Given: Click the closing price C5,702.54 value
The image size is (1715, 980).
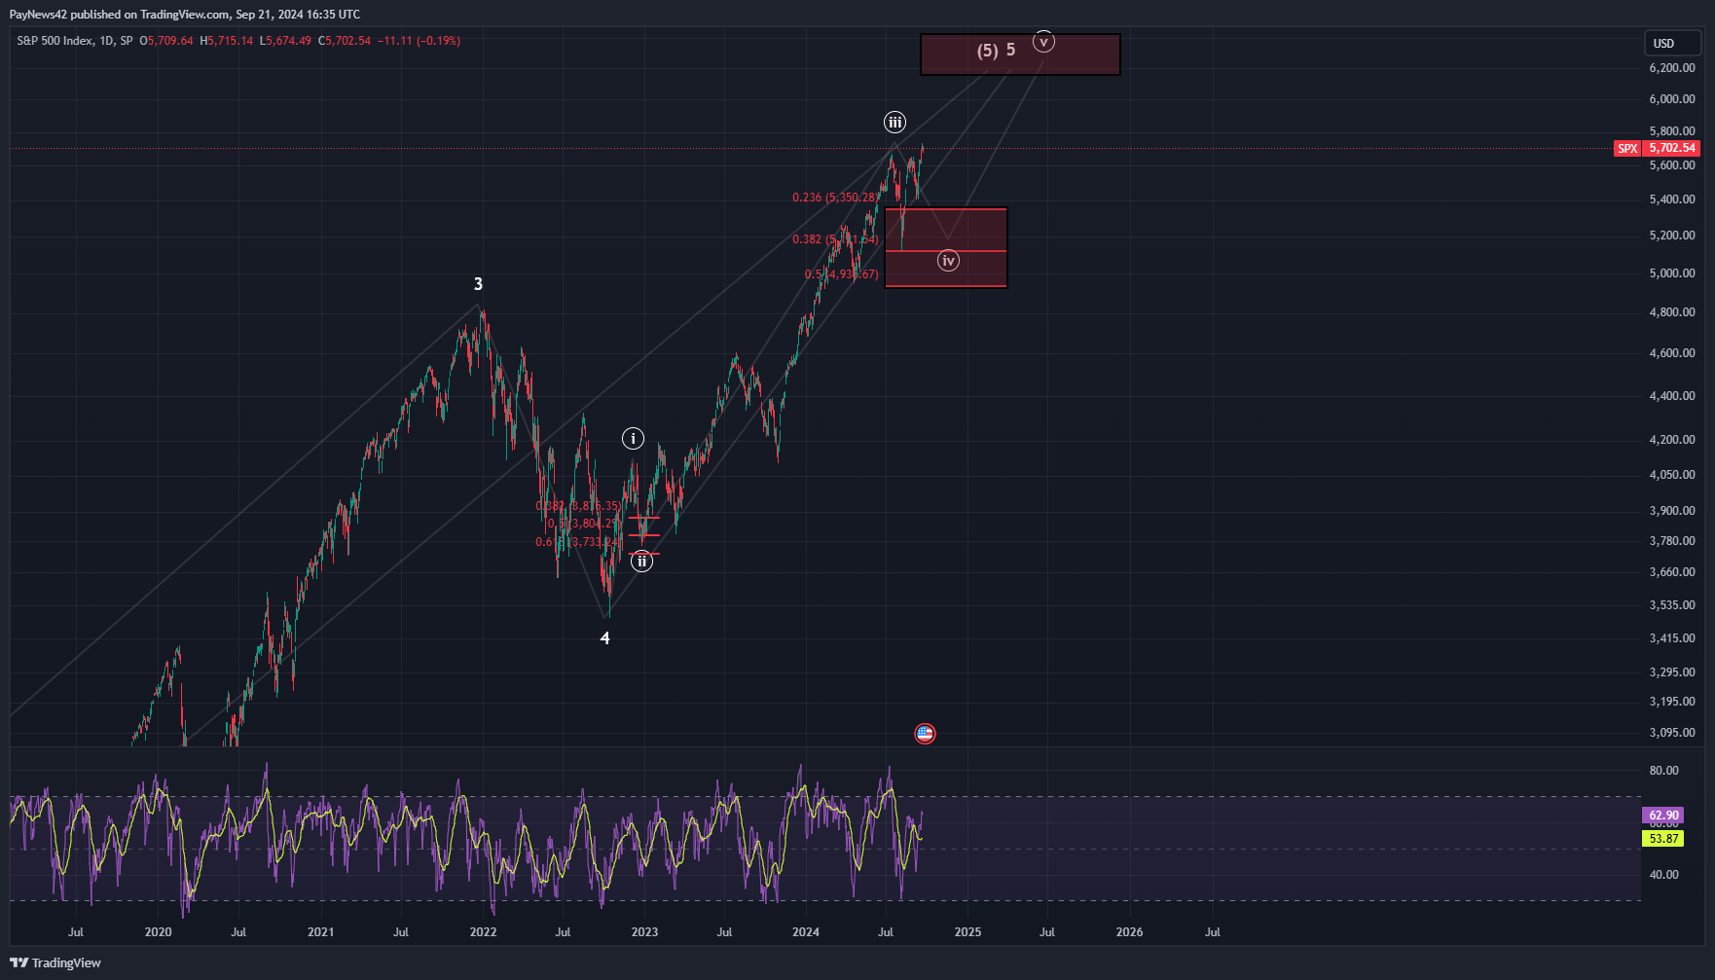Looking at the screenshot, I should coord(345,41).
